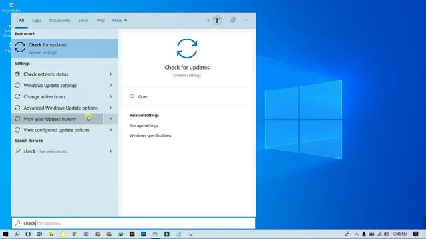The height and width of the screenshot is (239, 426).
Task: Click the check See web results entry
Action: [57, 151]
